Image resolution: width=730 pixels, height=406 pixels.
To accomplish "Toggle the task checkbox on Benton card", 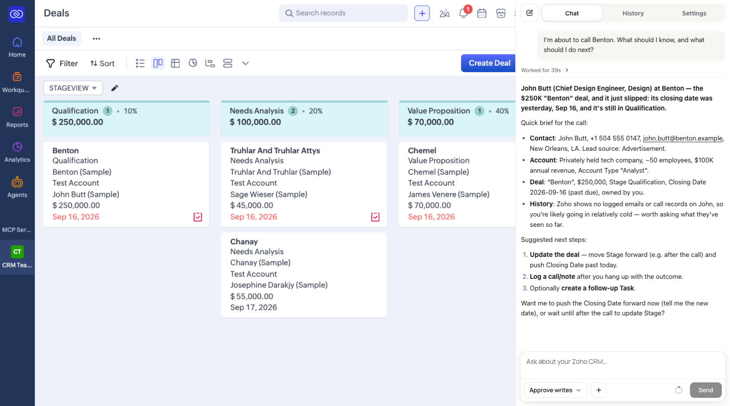I will [x=198, y=217].
